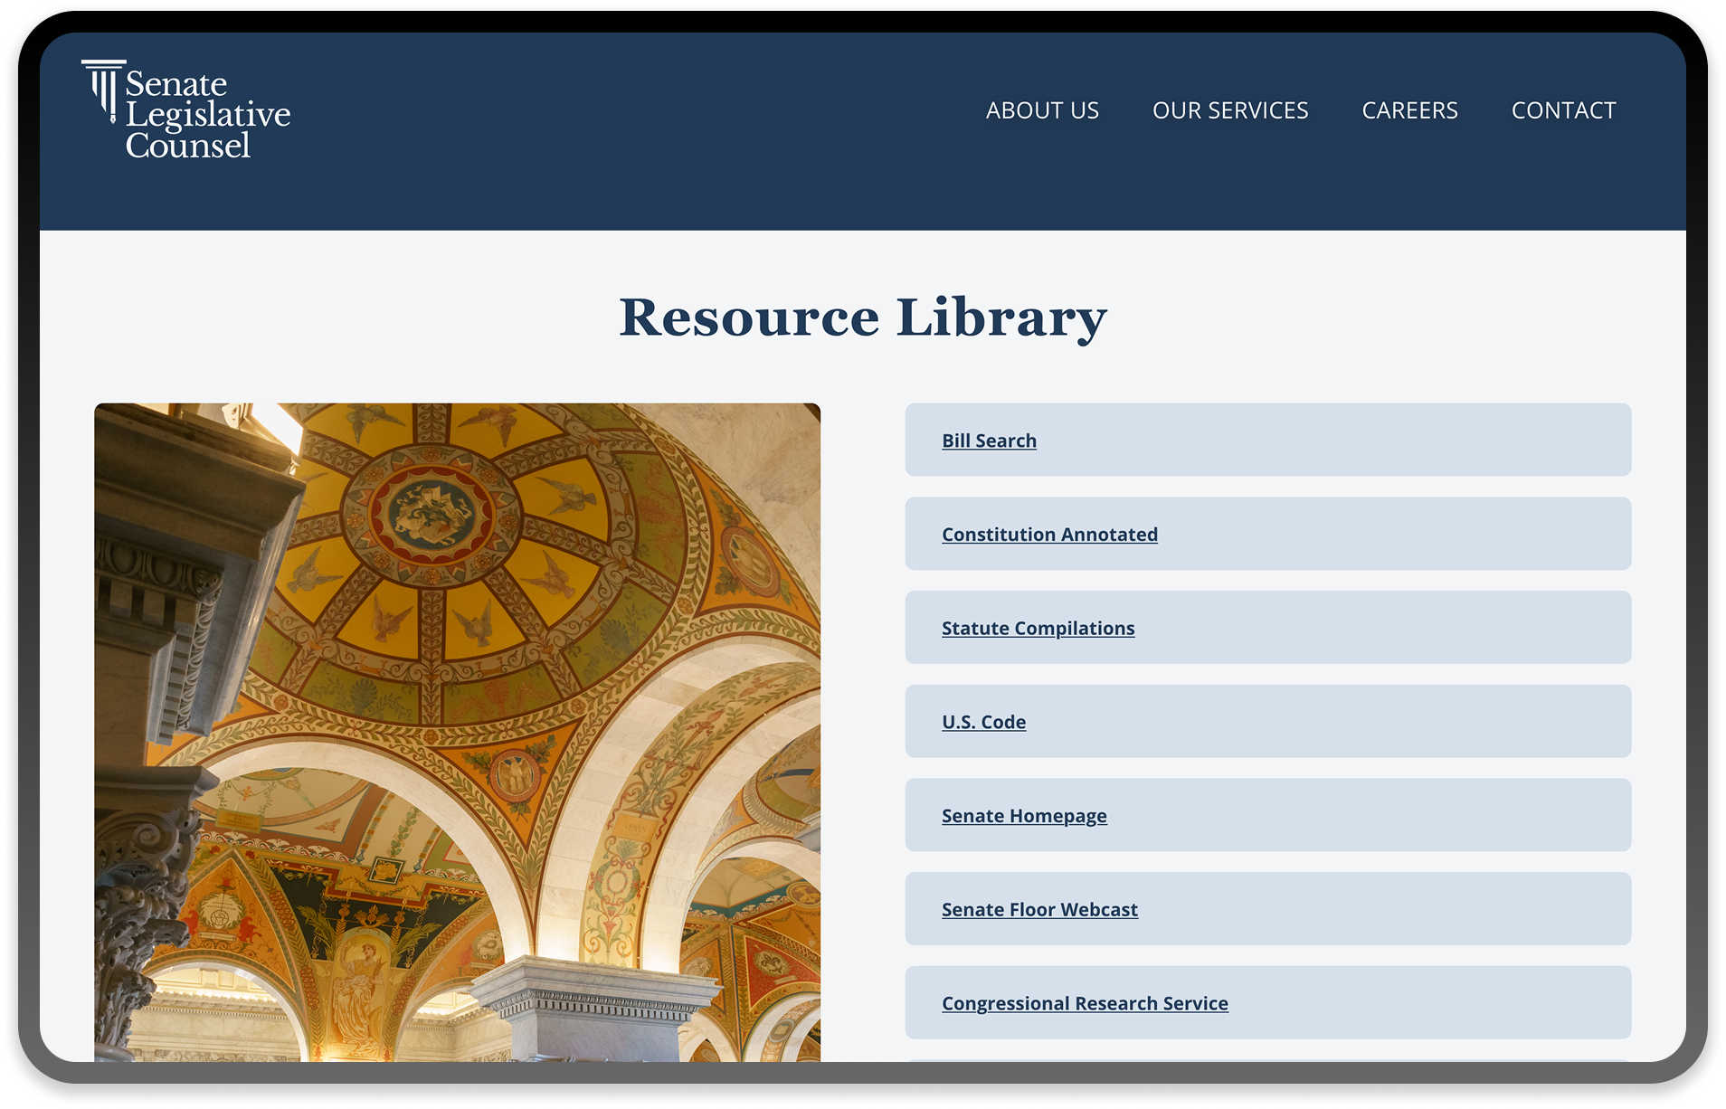Go to the Careers page
Screen dimensions: 1726x1109
(1409, 110)
